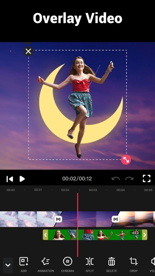Enter fullscreen preview mode
The width and height of the screenshot is (155, 276).
pos(146,178)
